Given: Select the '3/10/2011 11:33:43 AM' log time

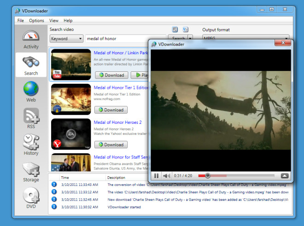Looking at the screenshot, I should [80, 185].
